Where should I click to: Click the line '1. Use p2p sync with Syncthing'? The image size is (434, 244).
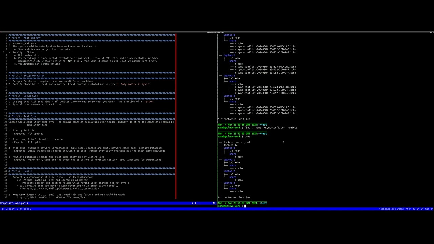coord(81,102)
